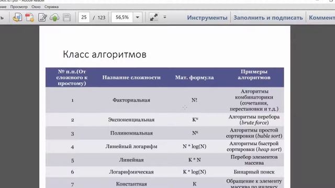Click the row number 4 cell
The height and width of the screenshot is (188, 335).
[x=72, y=147]
